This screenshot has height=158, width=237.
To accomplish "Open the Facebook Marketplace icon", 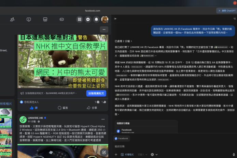I will (45, 19).
